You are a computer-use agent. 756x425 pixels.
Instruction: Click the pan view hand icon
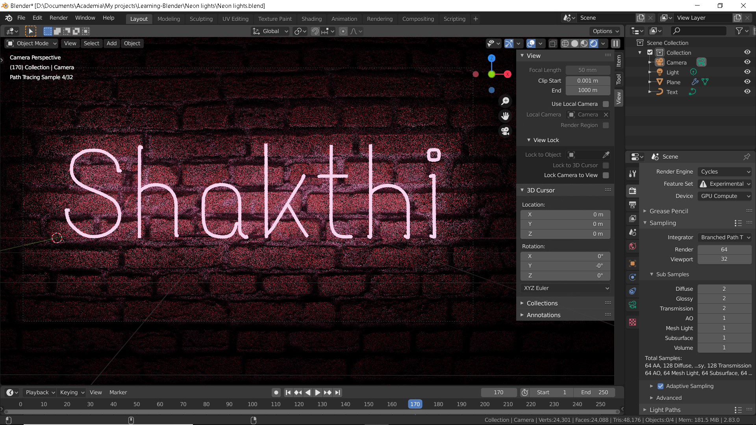click(x=505, y=116)
